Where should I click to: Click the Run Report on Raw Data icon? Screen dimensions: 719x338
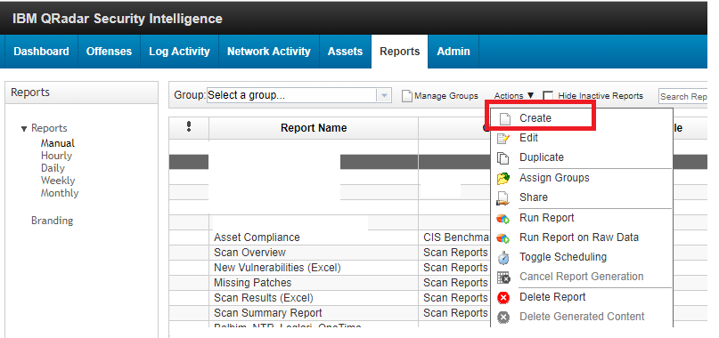click(503, 238)
